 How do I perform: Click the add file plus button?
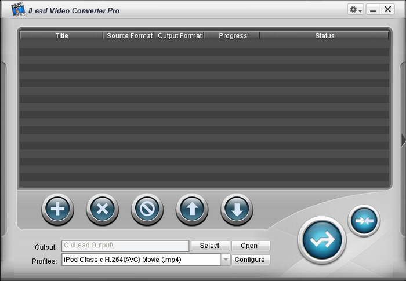[57, 209]
